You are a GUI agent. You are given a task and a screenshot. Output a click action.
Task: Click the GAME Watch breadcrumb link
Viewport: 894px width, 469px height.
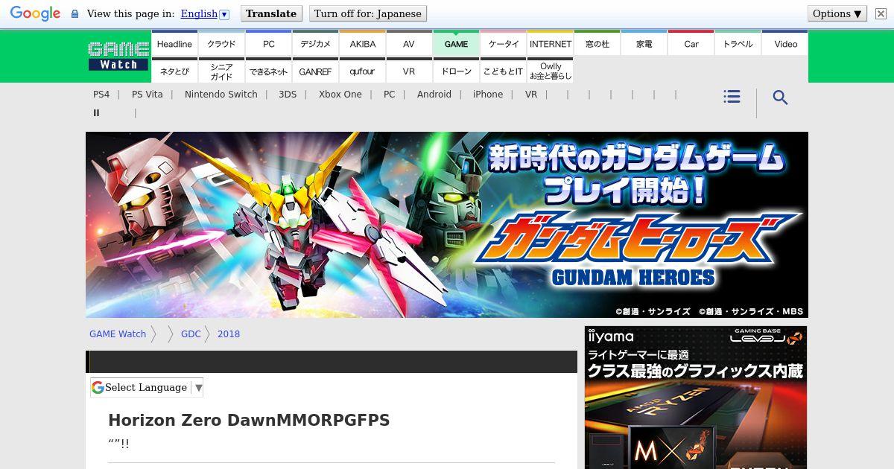point(118,334)
